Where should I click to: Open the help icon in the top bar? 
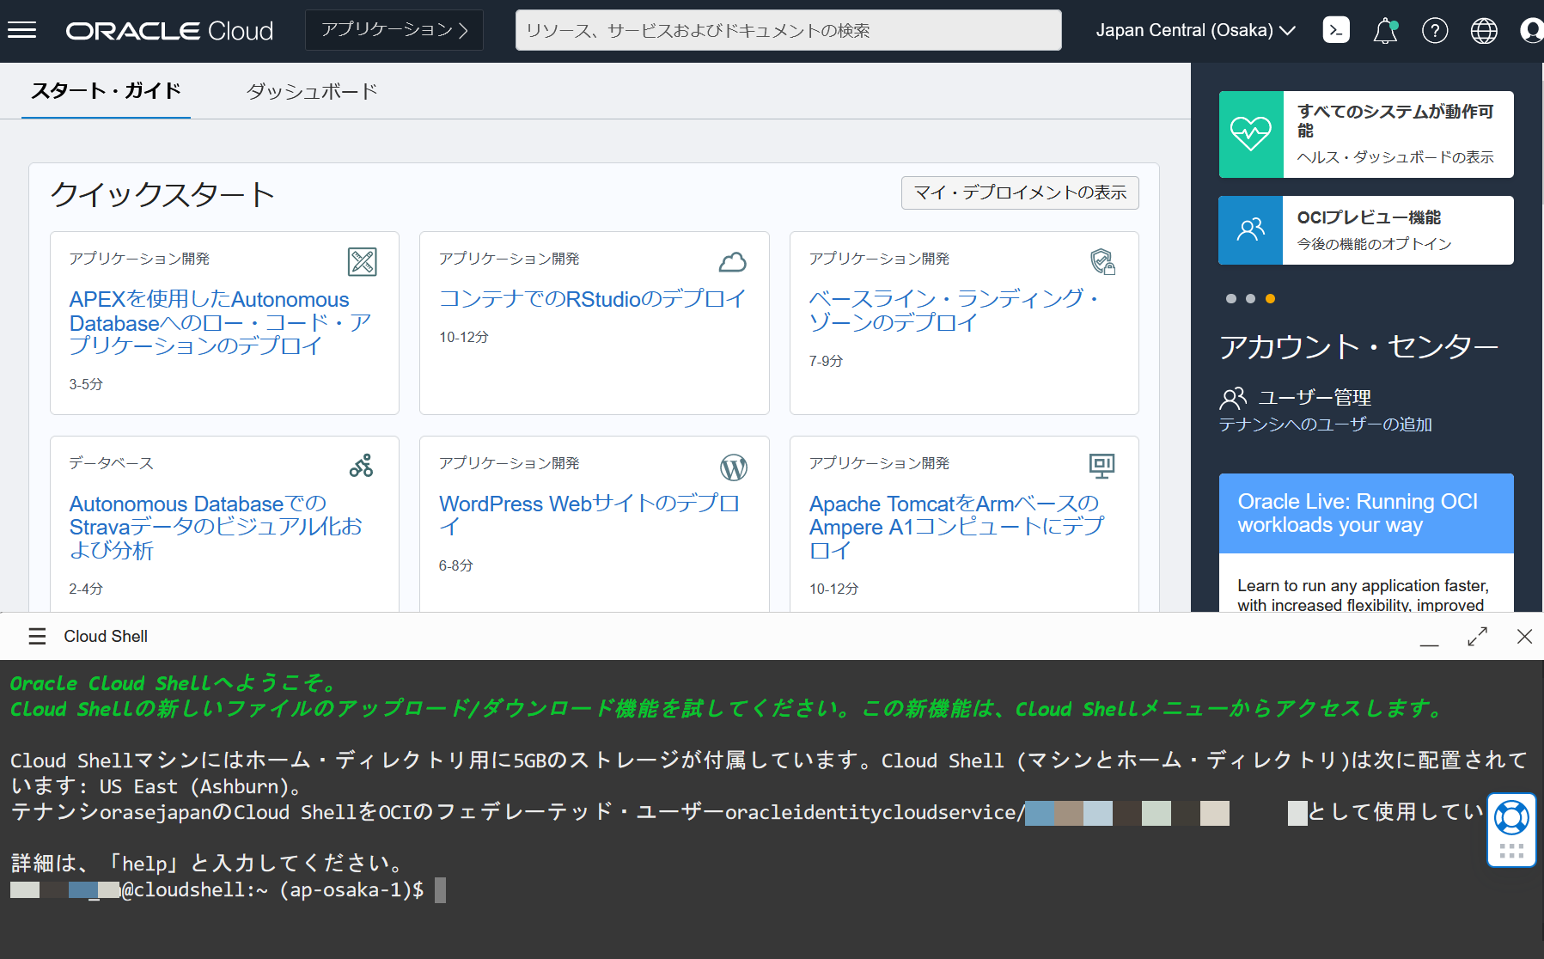(x=1434, y=30)
